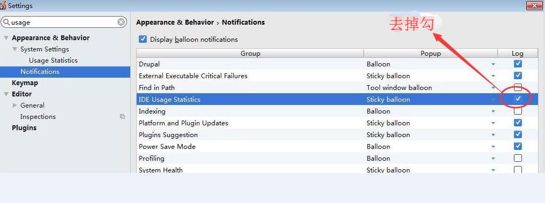
Task: Collapse the System Settings tree node
Action: [14, 49]
